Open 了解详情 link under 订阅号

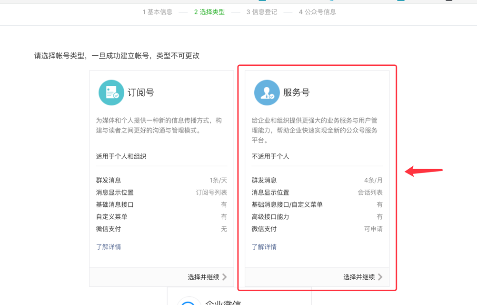[x=109, y=247]
